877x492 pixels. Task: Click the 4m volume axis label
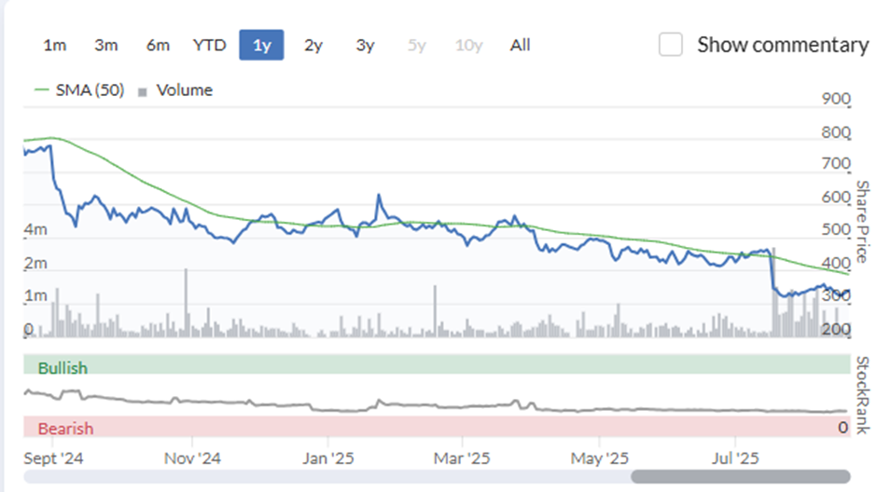click(x=35, y=229)
